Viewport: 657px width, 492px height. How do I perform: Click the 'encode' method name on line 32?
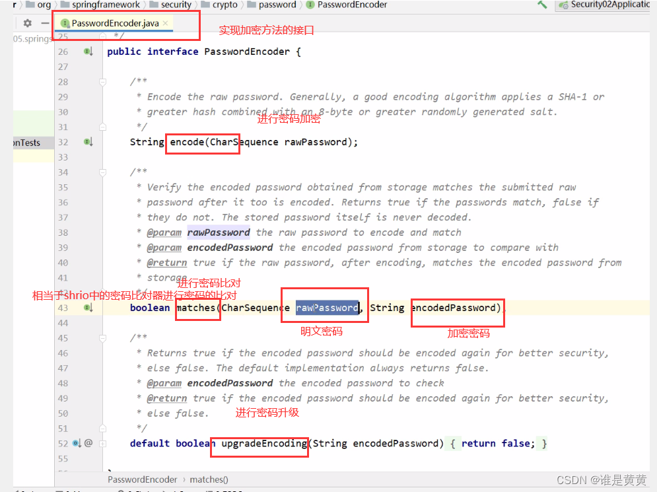187,142
